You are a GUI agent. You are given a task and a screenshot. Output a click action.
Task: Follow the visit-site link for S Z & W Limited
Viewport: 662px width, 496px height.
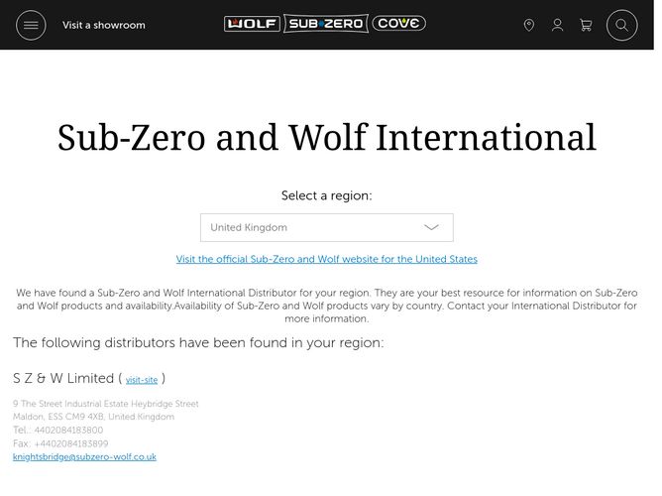[142, 380]
